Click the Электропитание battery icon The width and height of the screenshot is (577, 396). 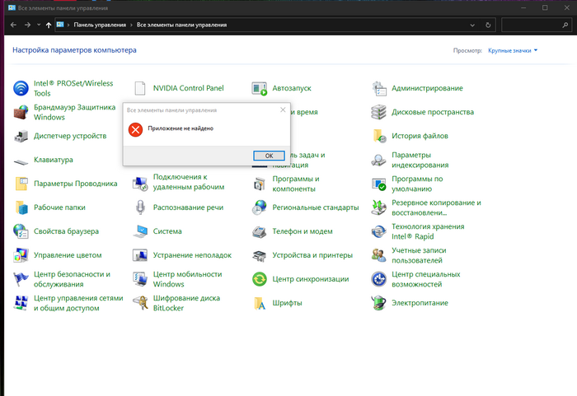pyautogui.click(x=378, y=303)
